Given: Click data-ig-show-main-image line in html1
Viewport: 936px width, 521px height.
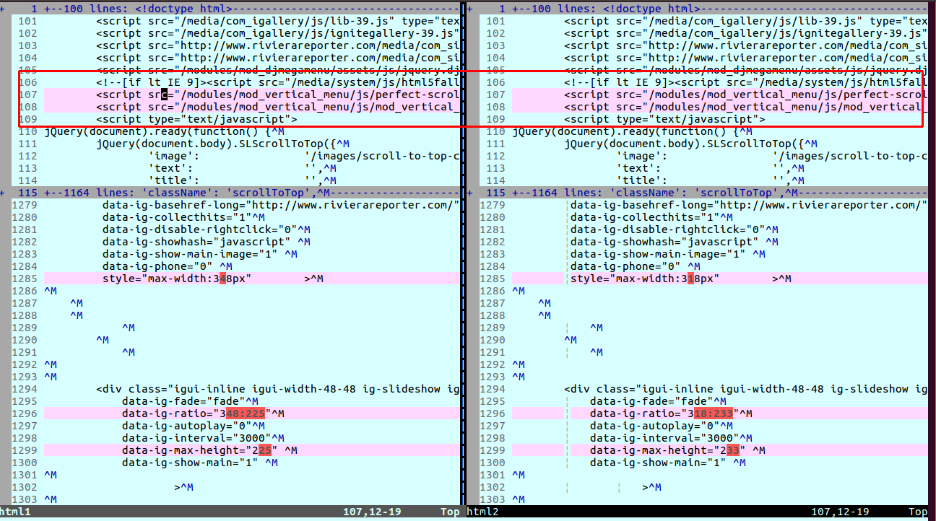Looking at the screenshot, I should coord(200,254).
